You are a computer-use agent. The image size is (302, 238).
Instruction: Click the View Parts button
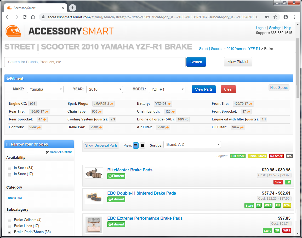tap(204, 89)
